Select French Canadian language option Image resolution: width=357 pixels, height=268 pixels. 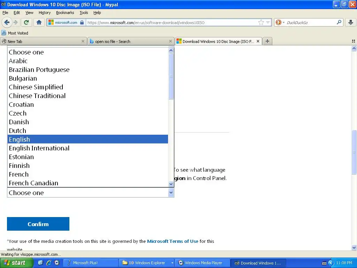tap(88, 183)
